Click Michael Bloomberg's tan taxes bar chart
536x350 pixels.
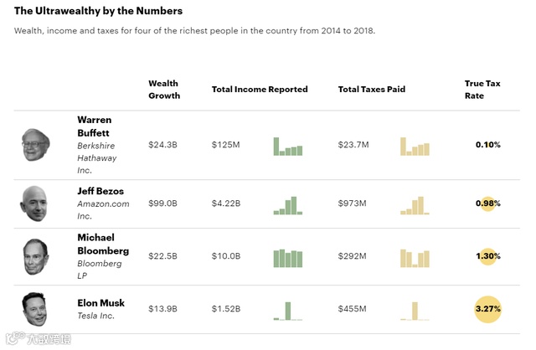click(415, 258)
